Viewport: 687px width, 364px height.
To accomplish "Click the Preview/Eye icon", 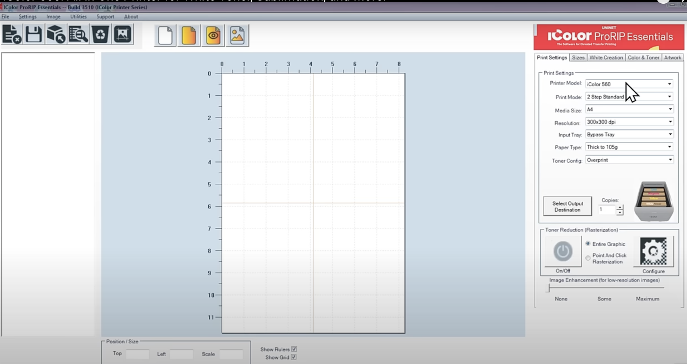I will click(x=214, y=35).
